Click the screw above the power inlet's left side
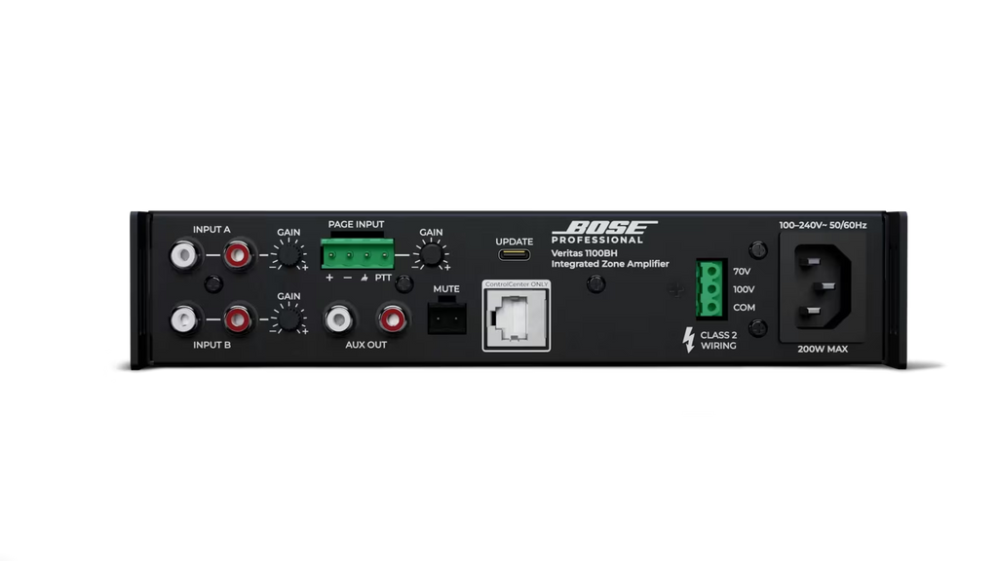The image size is (998, 561). pyautogui.click(x=757, y=250)
